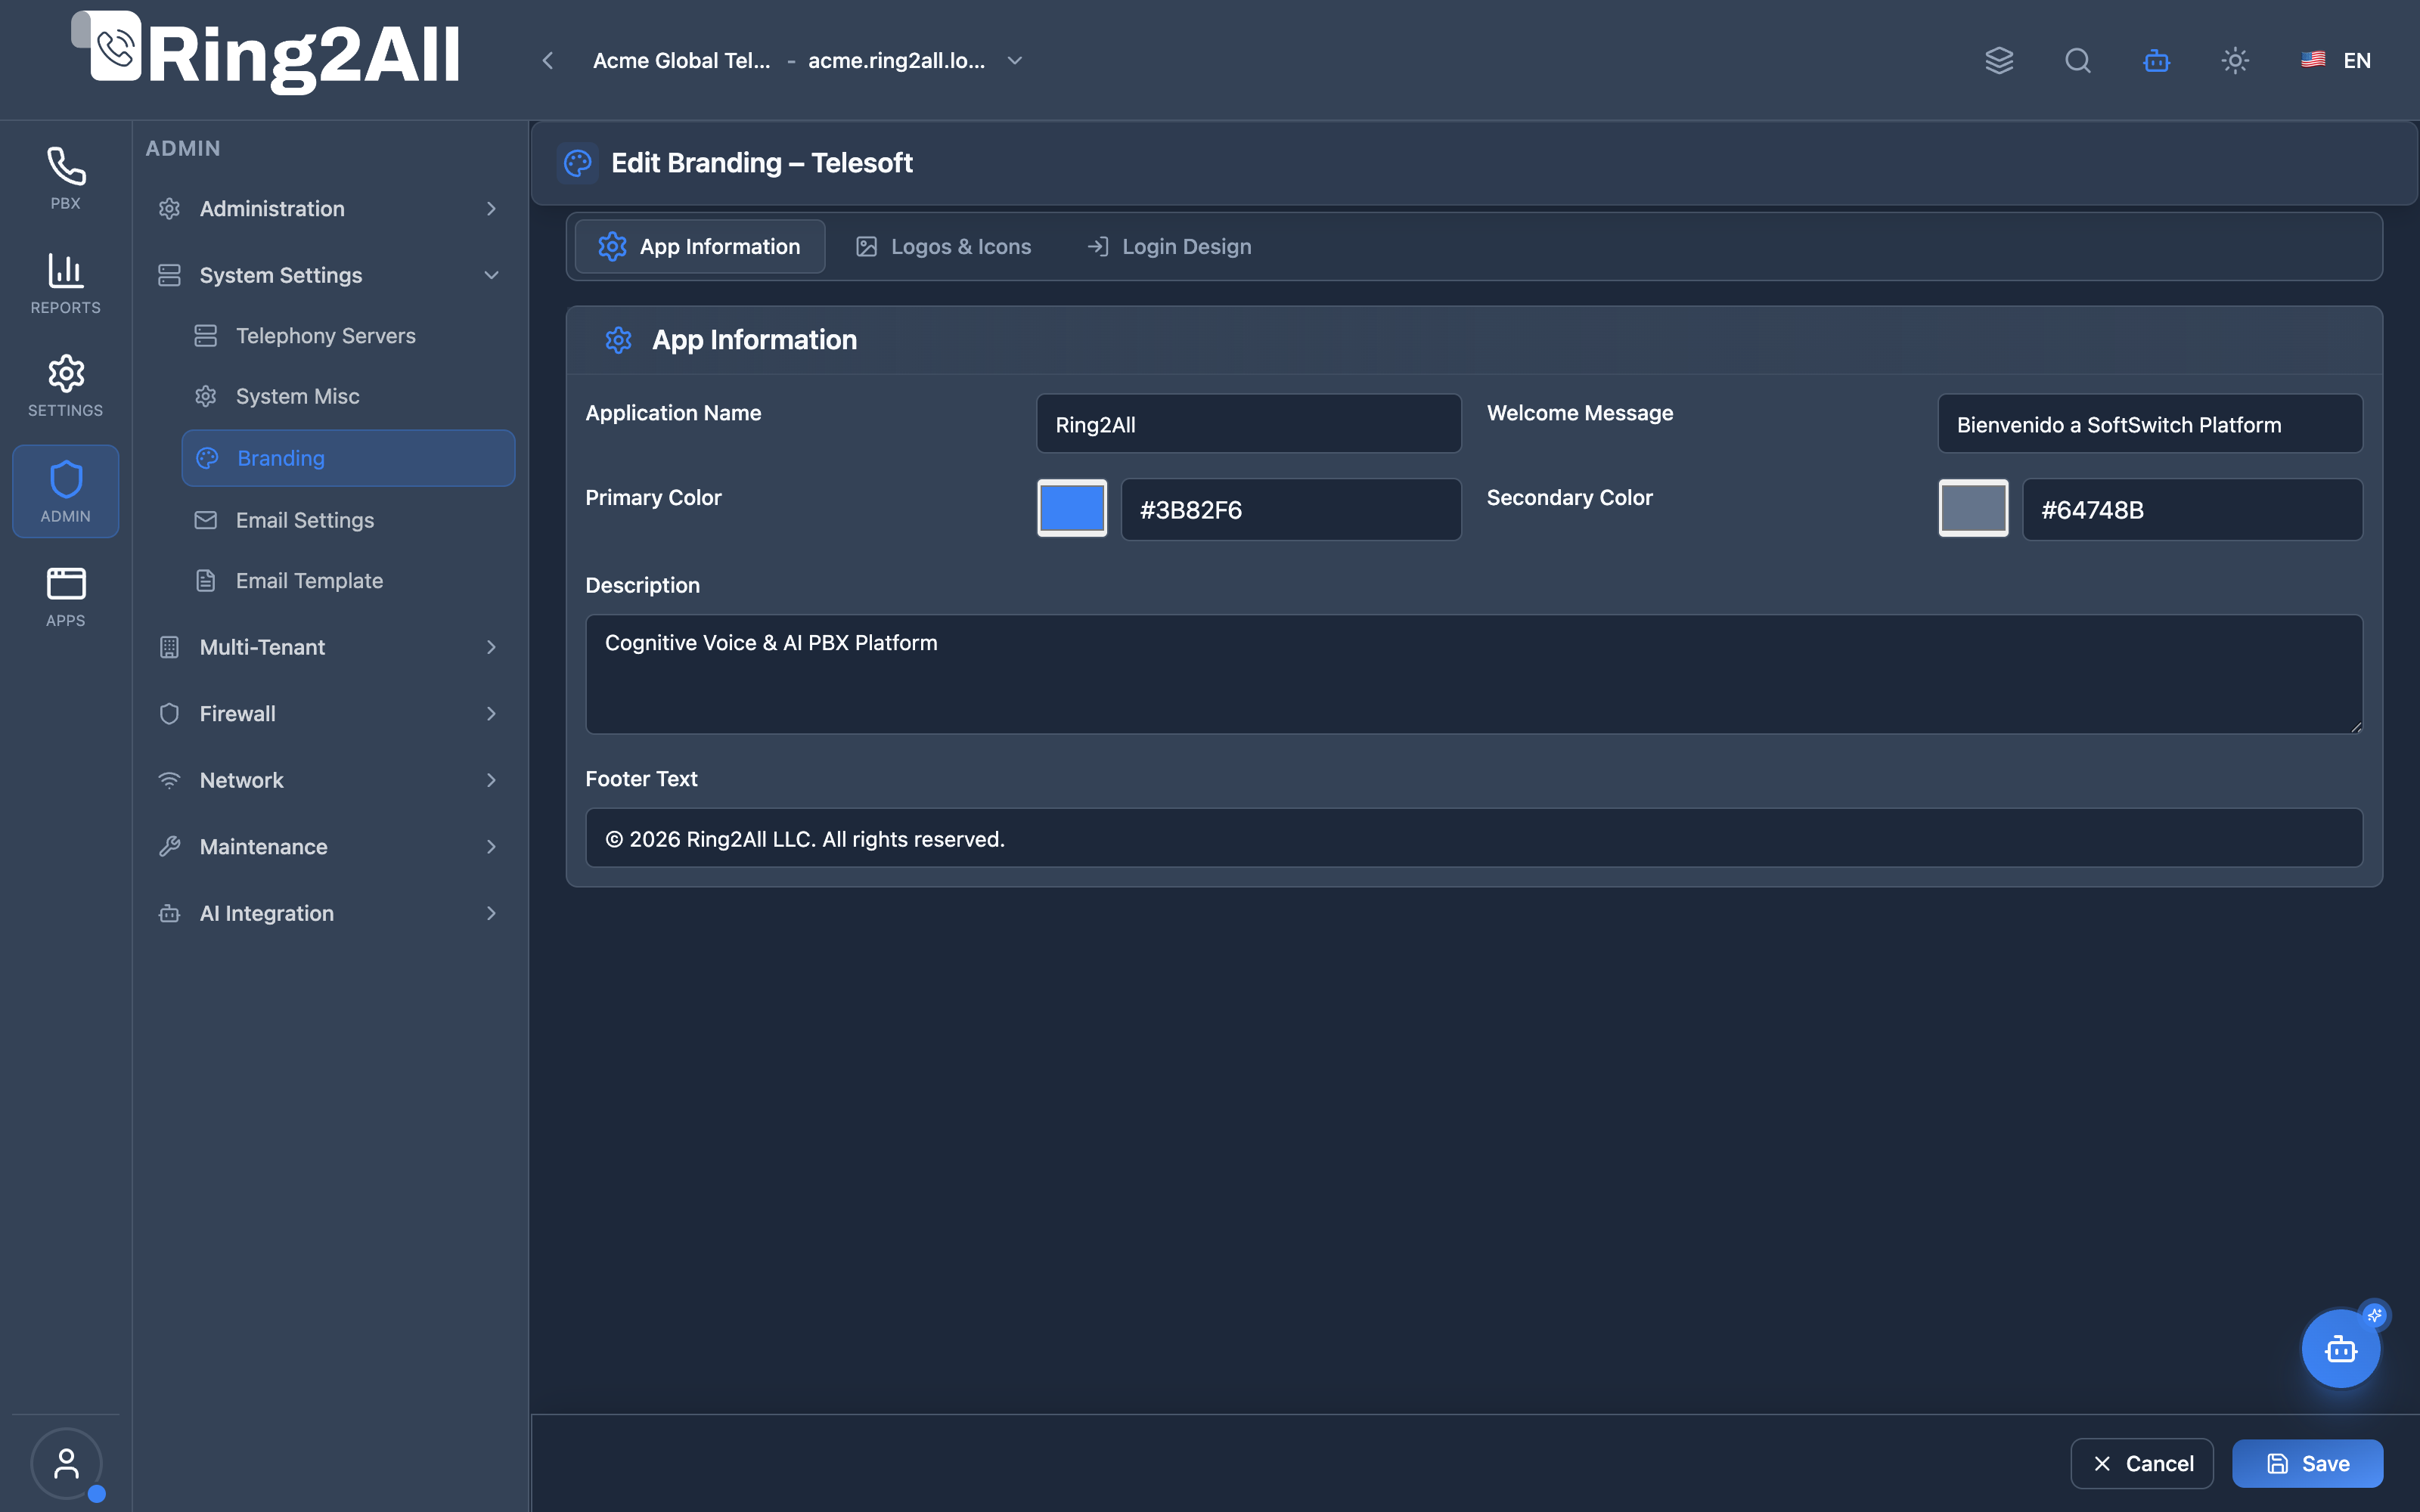The width and height of the screenshot is (2420, 1512).
Task: Open Telephony Servers in sidebar
Action: [x=348, y=336]
